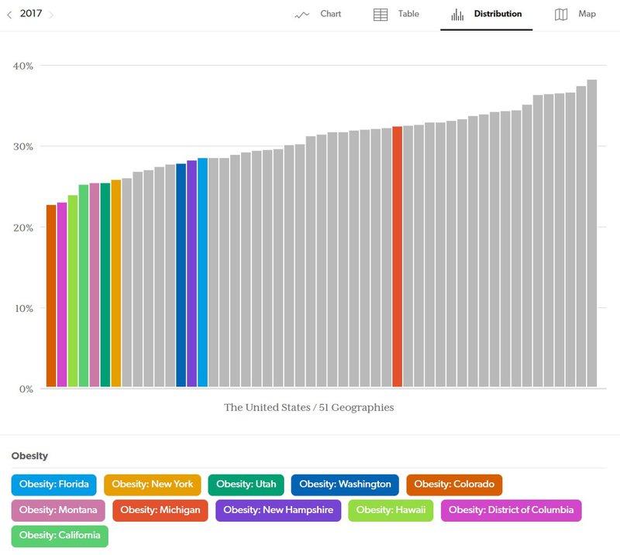Image resolution: width=620 pixels, height=555 pixels.
Task: Click the tallest gray bar at far right
Action: pos(592,232)
